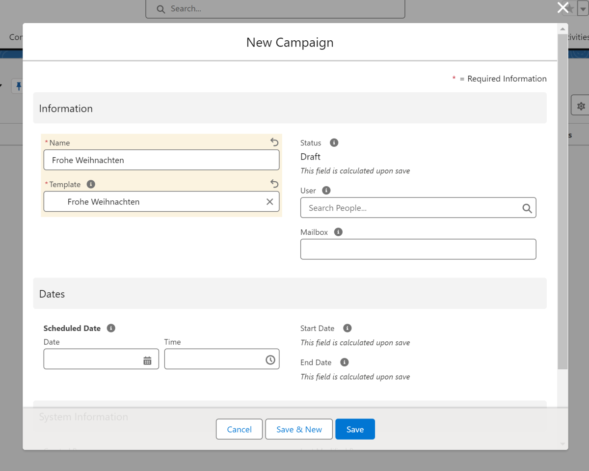
Task: Click the Status info icon
Action: coord(334,143)
